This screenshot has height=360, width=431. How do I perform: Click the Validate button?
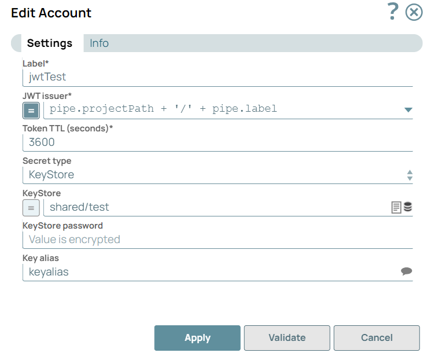[287, 338]
